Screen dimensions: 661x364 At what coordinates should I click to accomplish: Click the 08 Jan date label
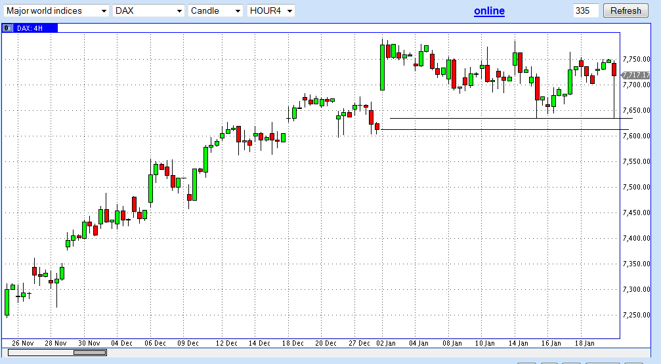[452, 343]
